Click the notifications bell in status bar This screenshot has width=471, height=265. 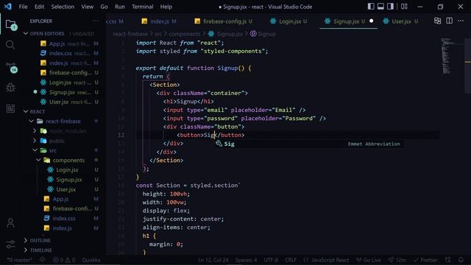tap(461, 260)
